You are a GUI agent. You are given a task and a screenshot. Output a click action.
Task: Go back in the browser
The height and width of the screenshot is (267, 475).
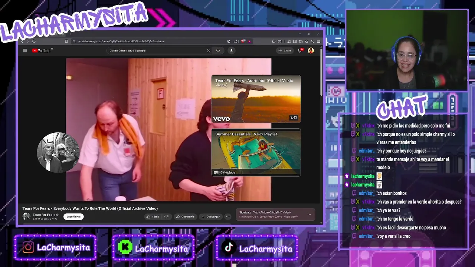pyautogui.click(x=22, y=42)
